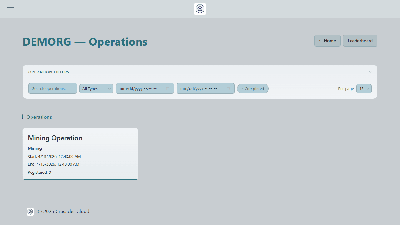Open the navigation hamburger menu
The height and width of the screenshot is (225, 400).
(x=10, y=9)
